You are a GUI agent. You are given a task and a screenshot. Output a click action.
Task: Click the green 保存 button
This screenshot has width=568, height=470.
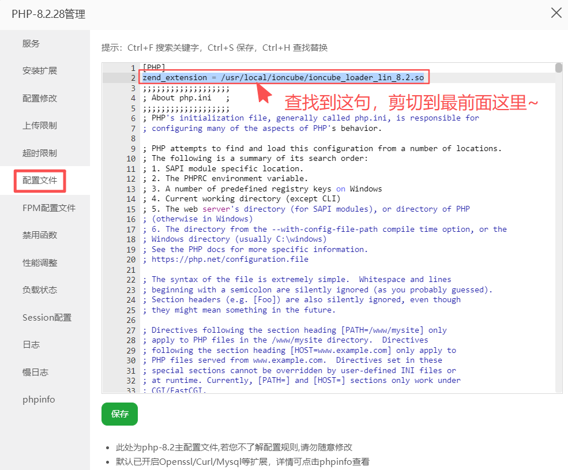(119, 414)
